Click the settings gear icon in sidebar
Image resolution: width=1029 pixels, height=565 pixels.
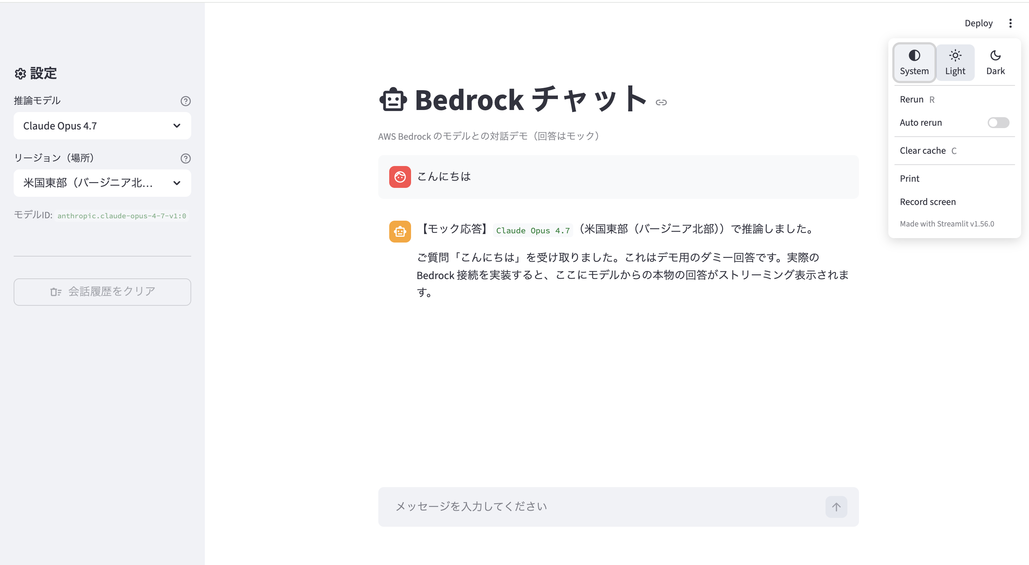[20, 73]
